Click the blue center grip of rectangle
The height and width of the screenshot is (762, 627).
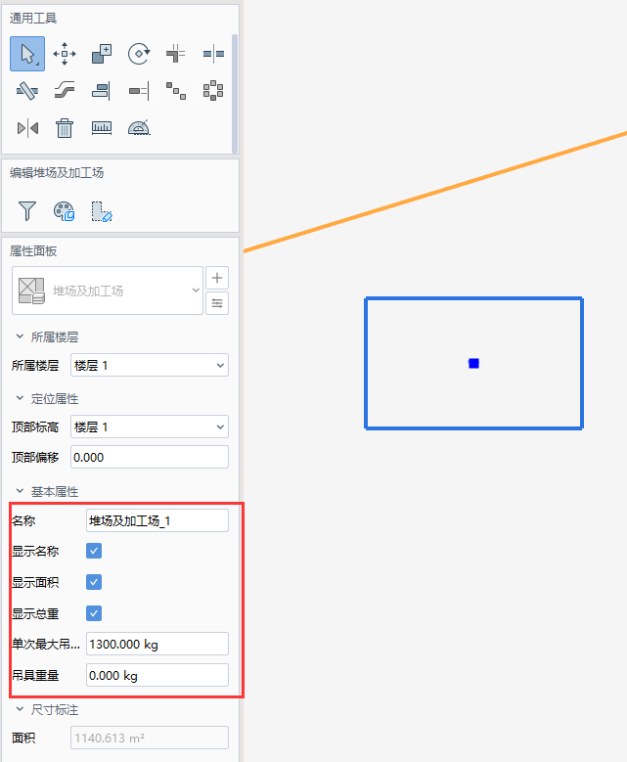(x=473, y=364)
